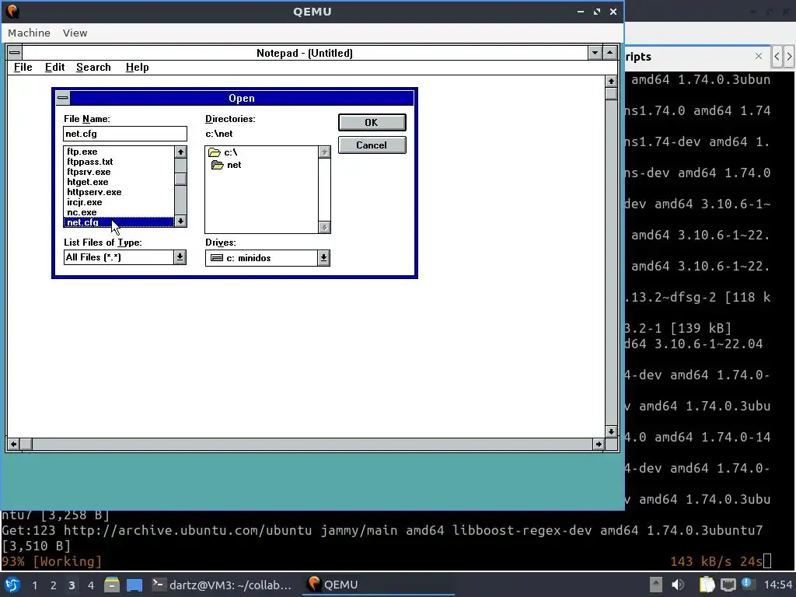Click the removable media eject tray icon
Image resolution: width=796 pixels, height=597 pixels.
[656, 585]
